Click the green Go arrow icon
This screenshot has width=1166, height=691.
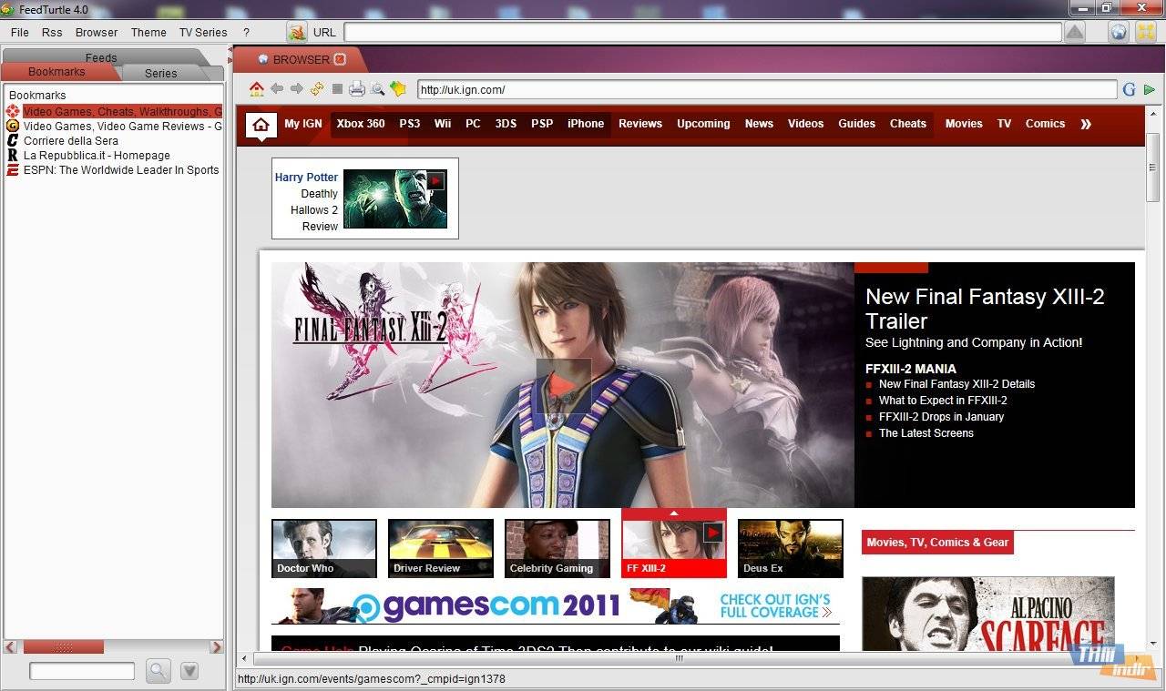pos(1150,89)
